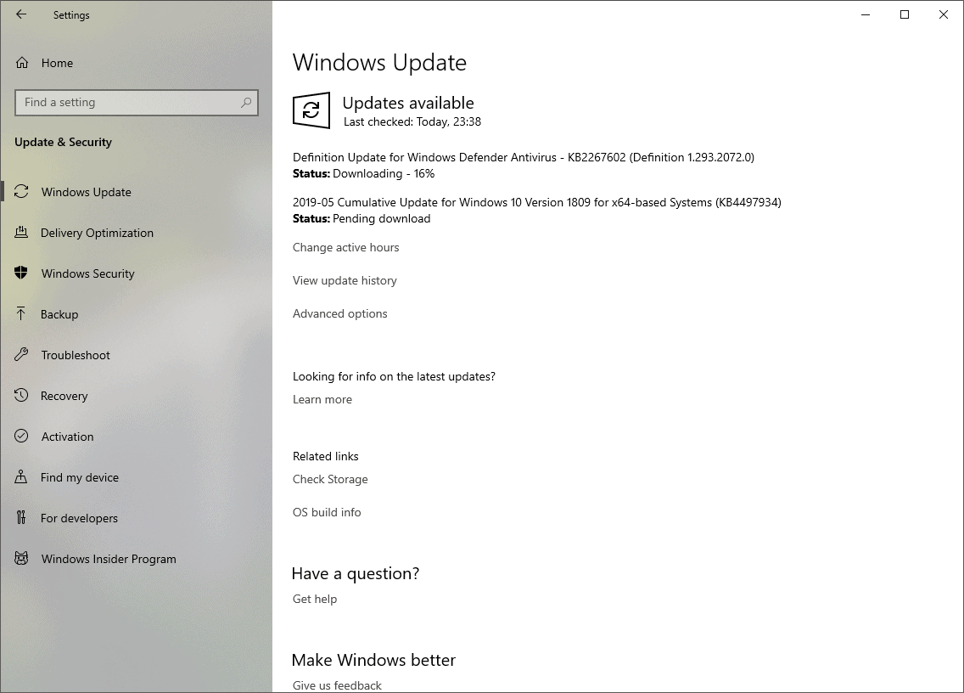Click the Activation checkmark circle icon
The image size is (964, 693).
[21, 436]
